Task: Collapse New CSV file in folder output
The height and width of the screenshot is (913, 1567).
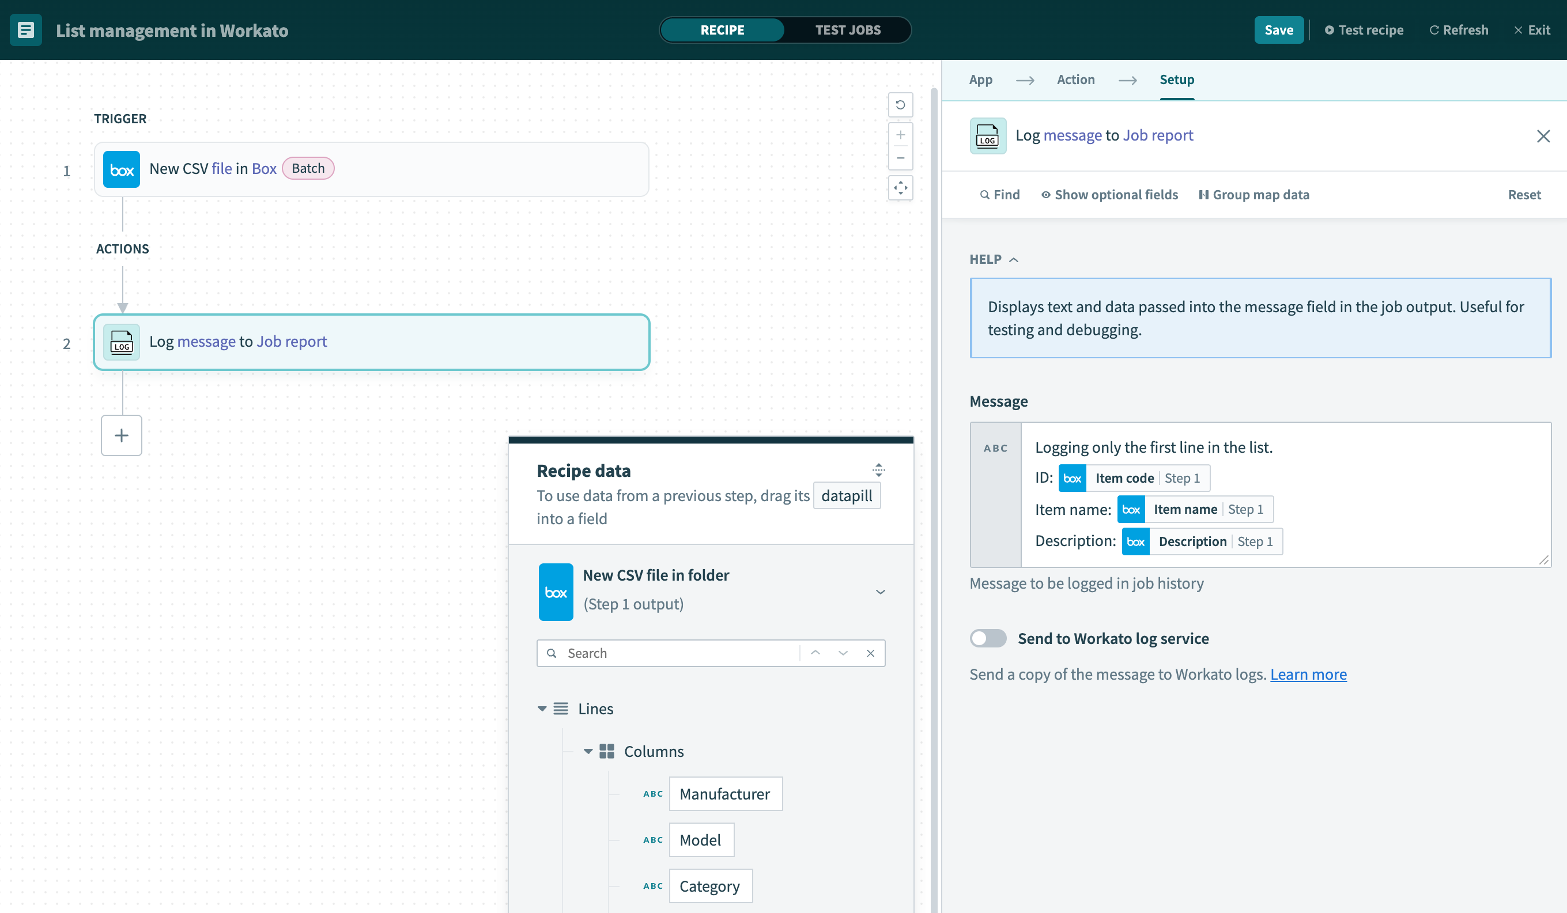Action: tap(880, 592)
